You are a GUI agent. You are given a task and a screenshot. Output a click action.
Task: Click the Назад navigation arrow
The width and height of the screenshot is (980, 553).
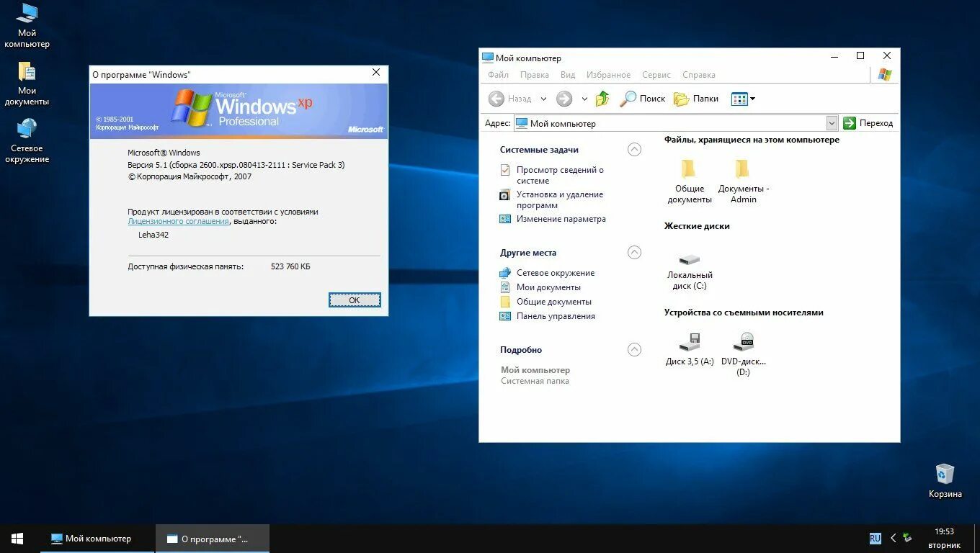click(x=497, y=99)
